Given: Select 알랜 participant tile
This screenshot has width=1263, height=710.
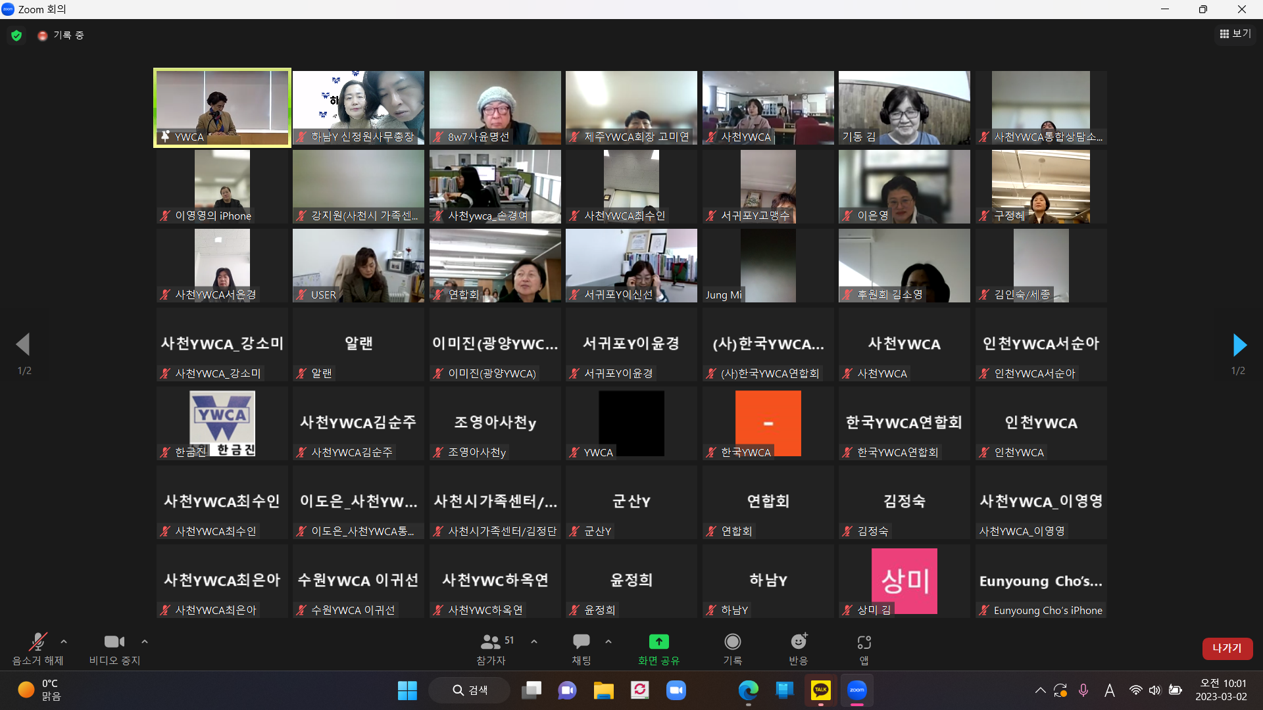Looking at the screenshot, I should (358, 344).
